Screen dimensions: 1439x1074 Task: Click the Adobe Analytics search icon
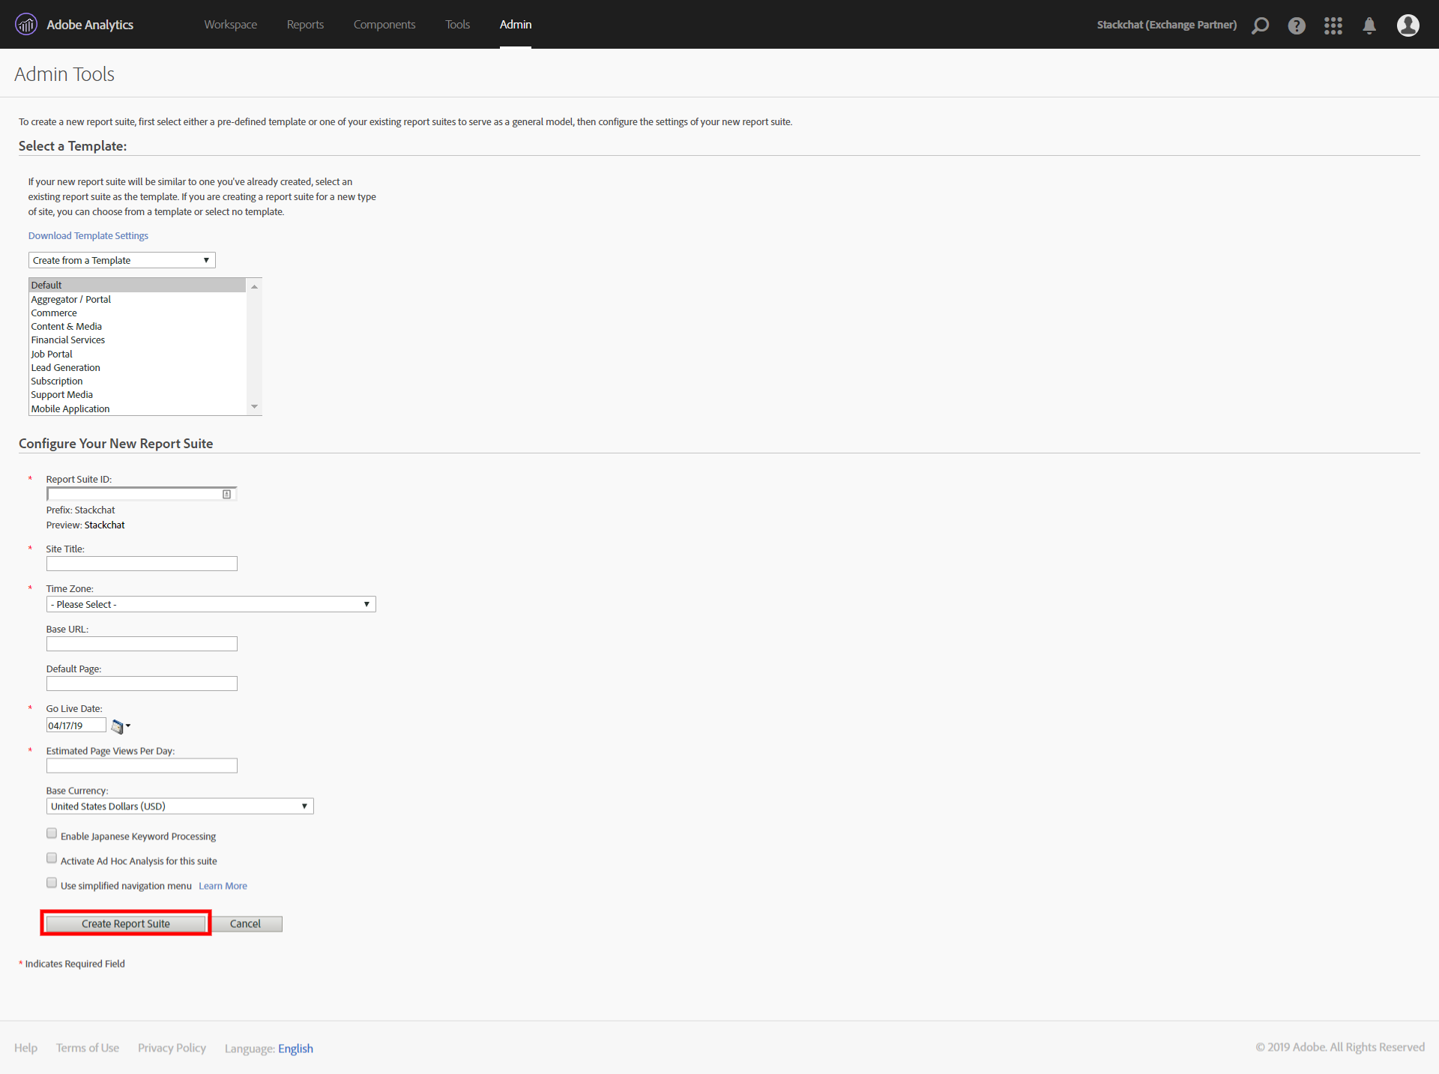pyautogui.click(x=1261, y=24)
